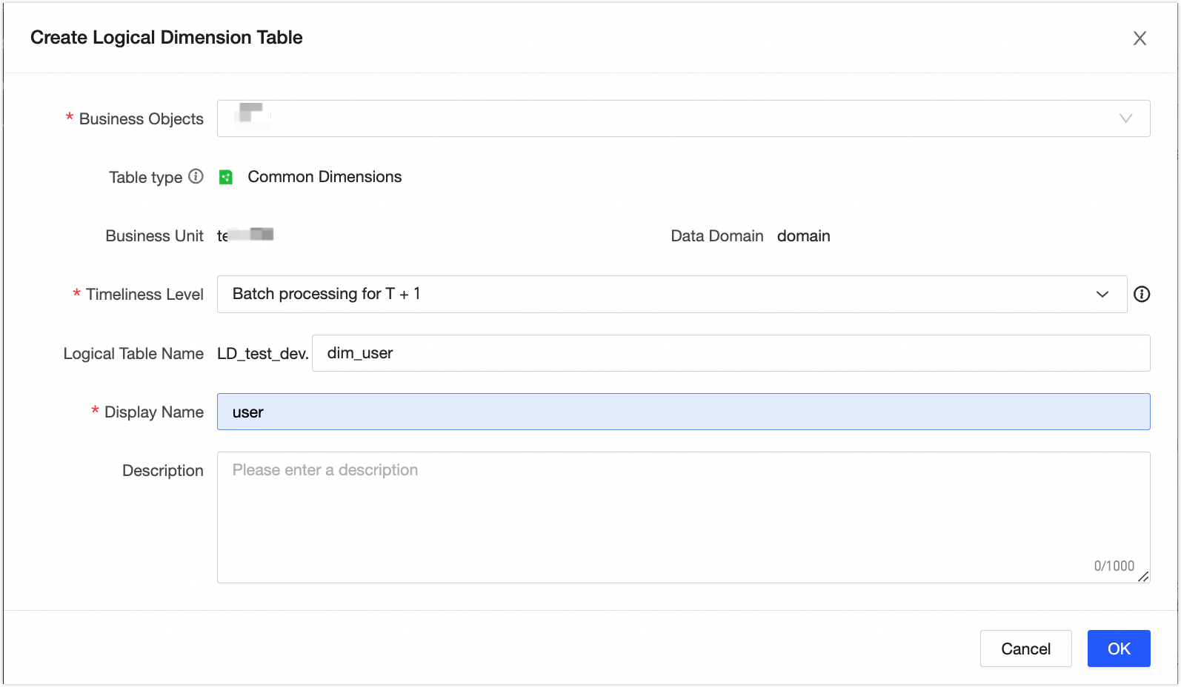The image size is (1181, 687).
Task: Click the Create Logical Dimension Table title
Action: tap(166, 38)
